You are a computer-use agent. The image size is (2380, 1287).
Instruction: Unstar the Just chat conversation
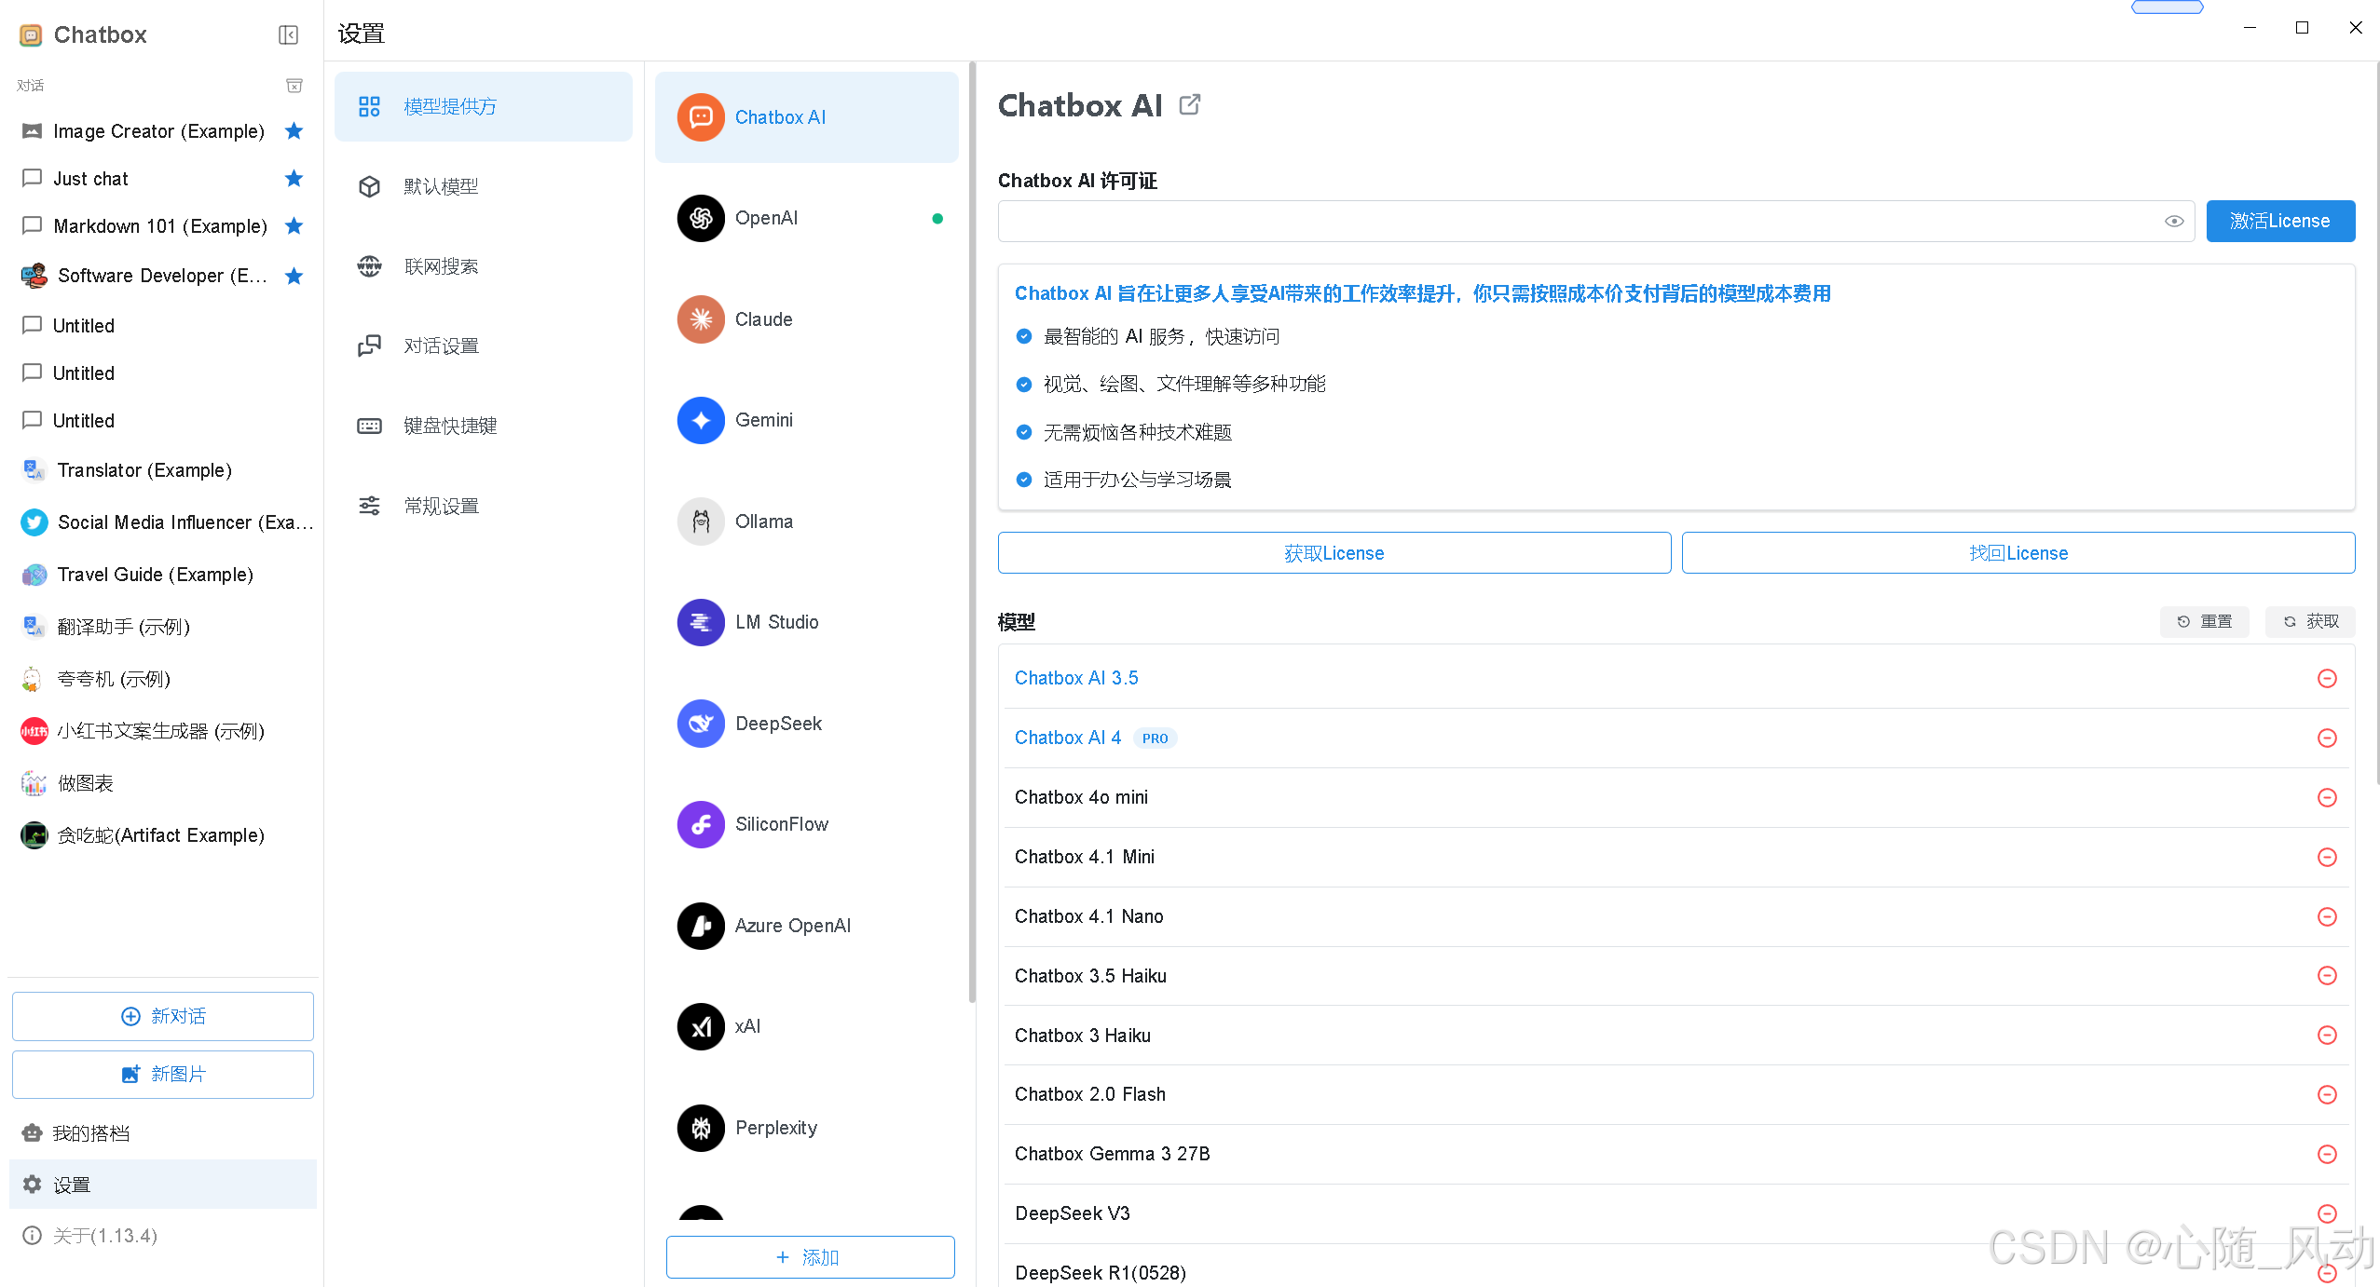pos(294,178)
